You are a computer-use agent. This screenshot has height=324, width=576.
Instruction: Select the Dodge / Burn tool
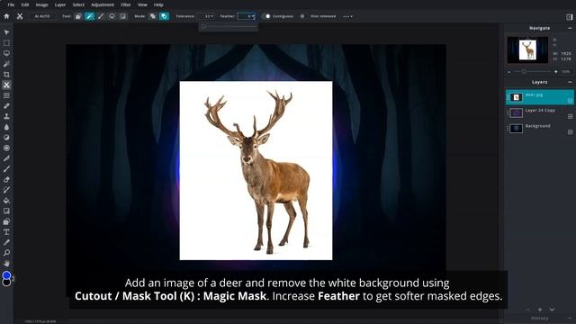point(6,138)
